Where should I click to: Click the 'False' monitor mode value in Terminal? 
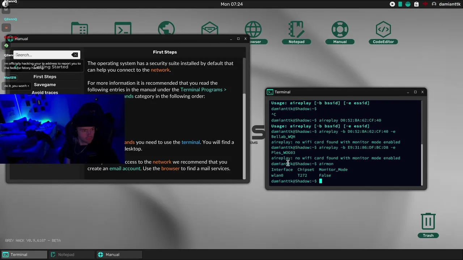point(325,175)
